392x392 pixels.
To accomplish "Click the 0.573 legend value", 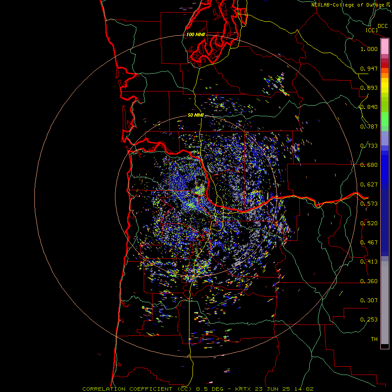I will click(x=369, y=204).
